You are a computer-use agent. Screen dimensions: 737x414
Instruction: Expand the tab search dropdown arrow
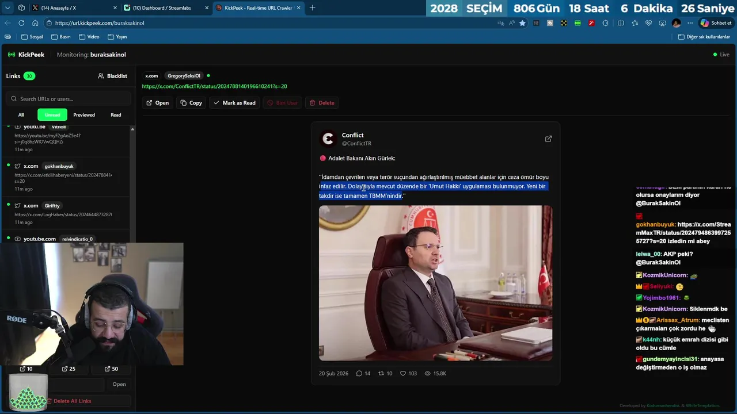click(7, 7)
